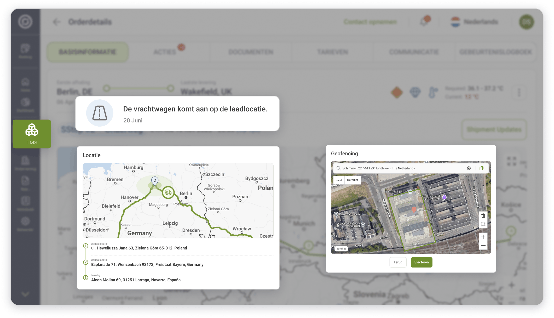
Task: Select the geofence drawing tool below the trash icon
Action: pyautogui.click(x=483, y=224)
